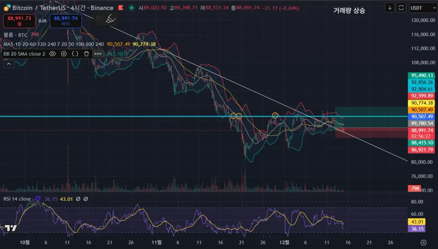
Task: Click the 88,415.10 green price label
Action: click(x=422, y=143)
